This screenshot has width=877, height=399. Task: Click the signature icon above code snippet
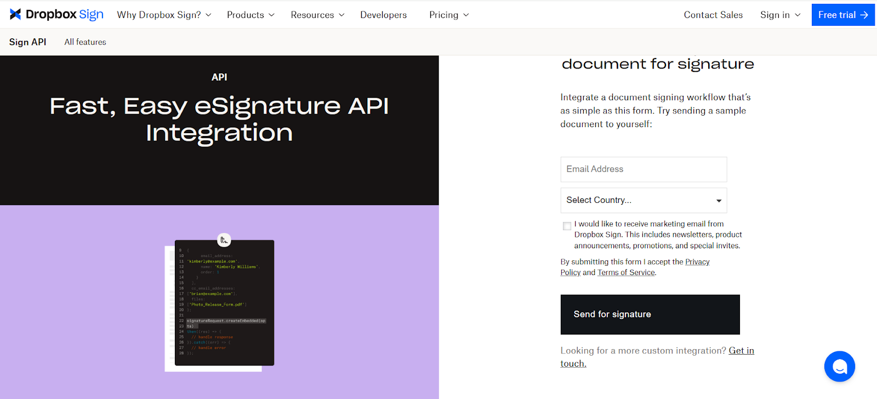(x=224, y=240)
